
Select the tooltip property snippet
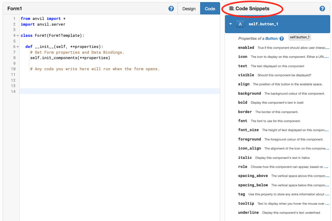246,204
